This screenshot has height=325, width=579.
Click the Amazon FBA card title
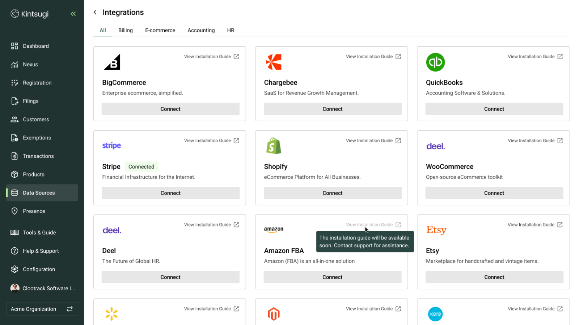pyautogui.click(x=284, y=251)
